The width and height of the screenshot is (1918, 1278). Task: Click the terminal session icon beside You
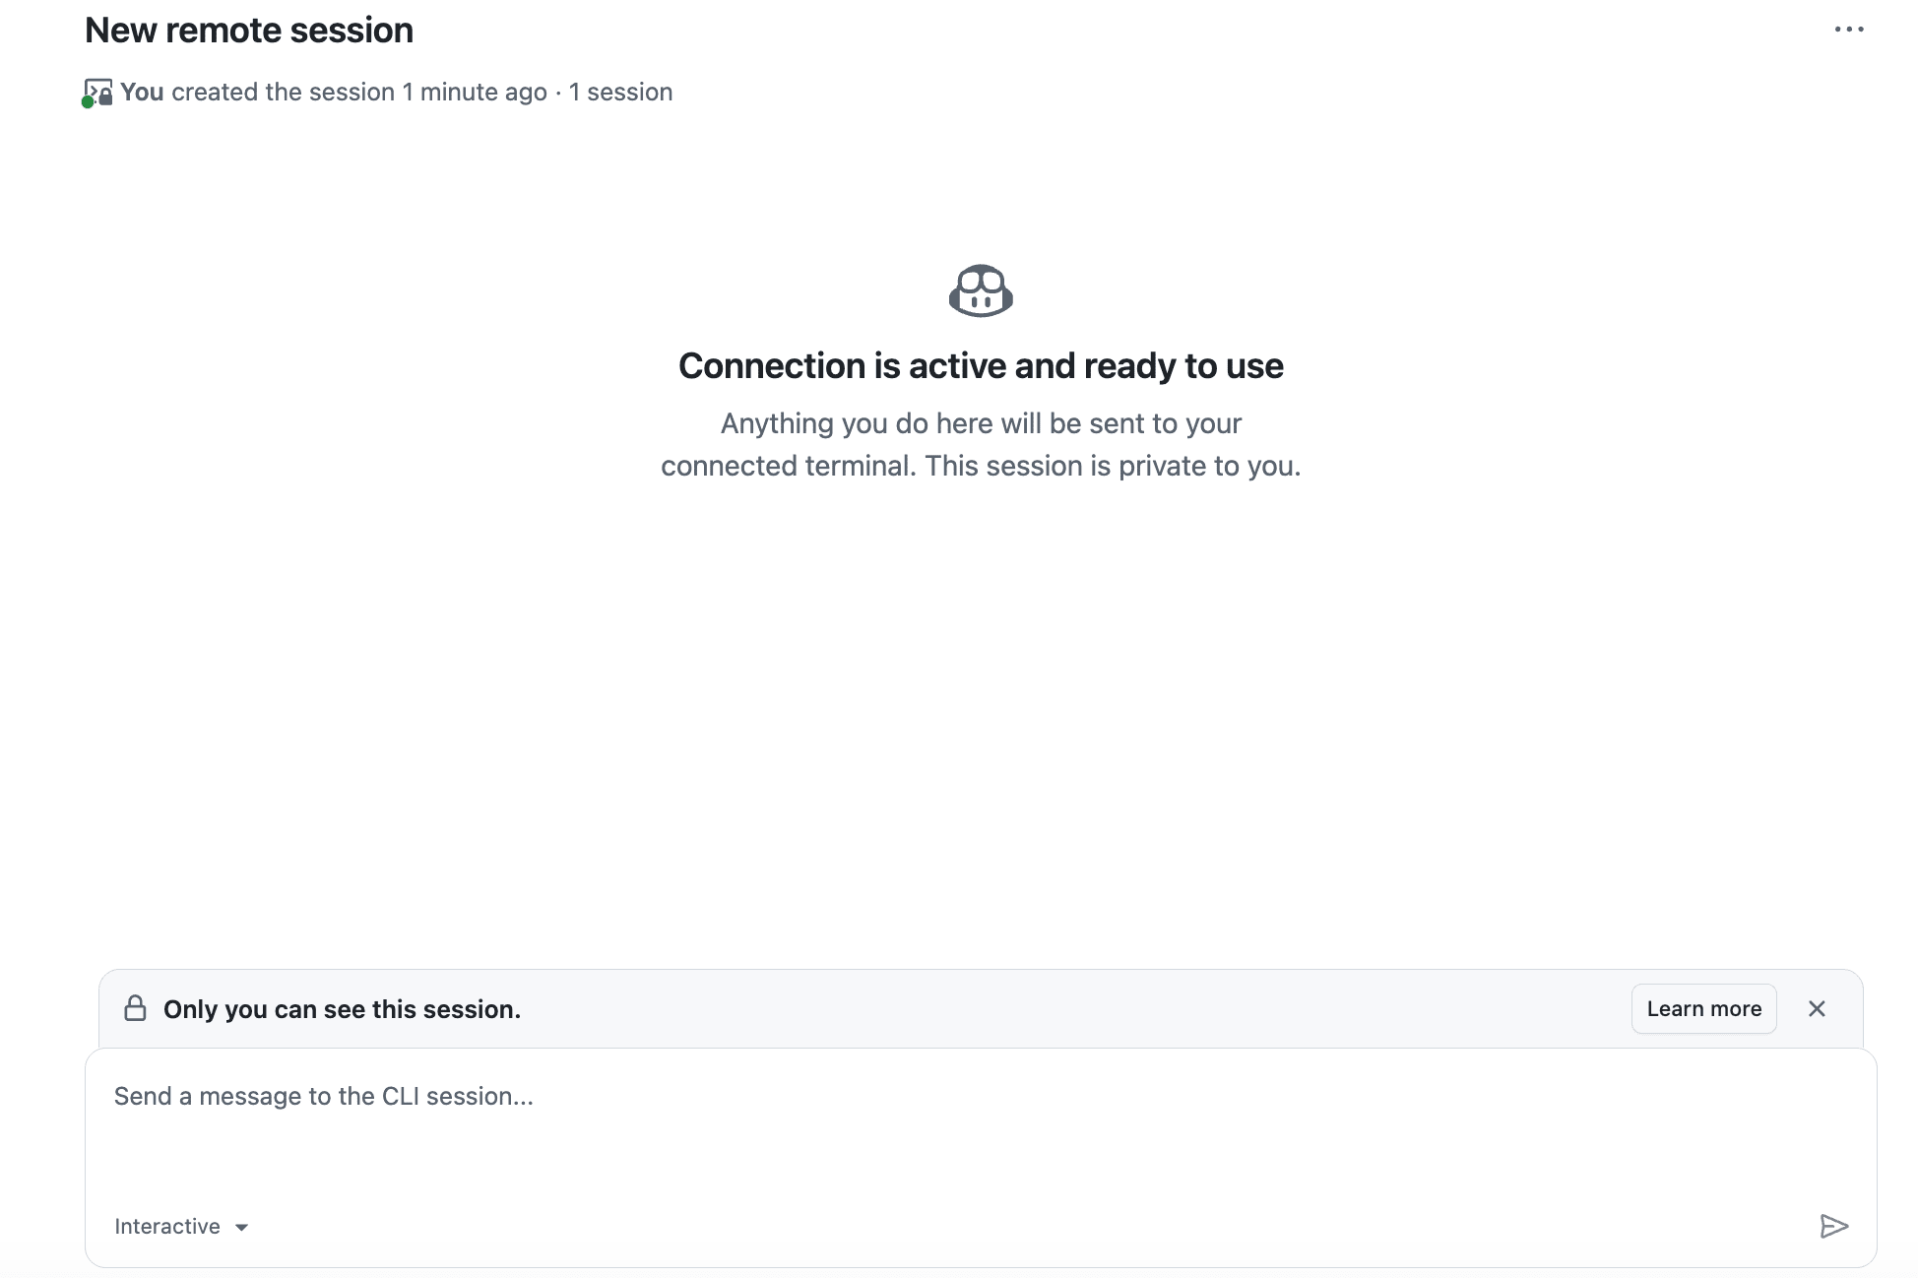point(97,92)
